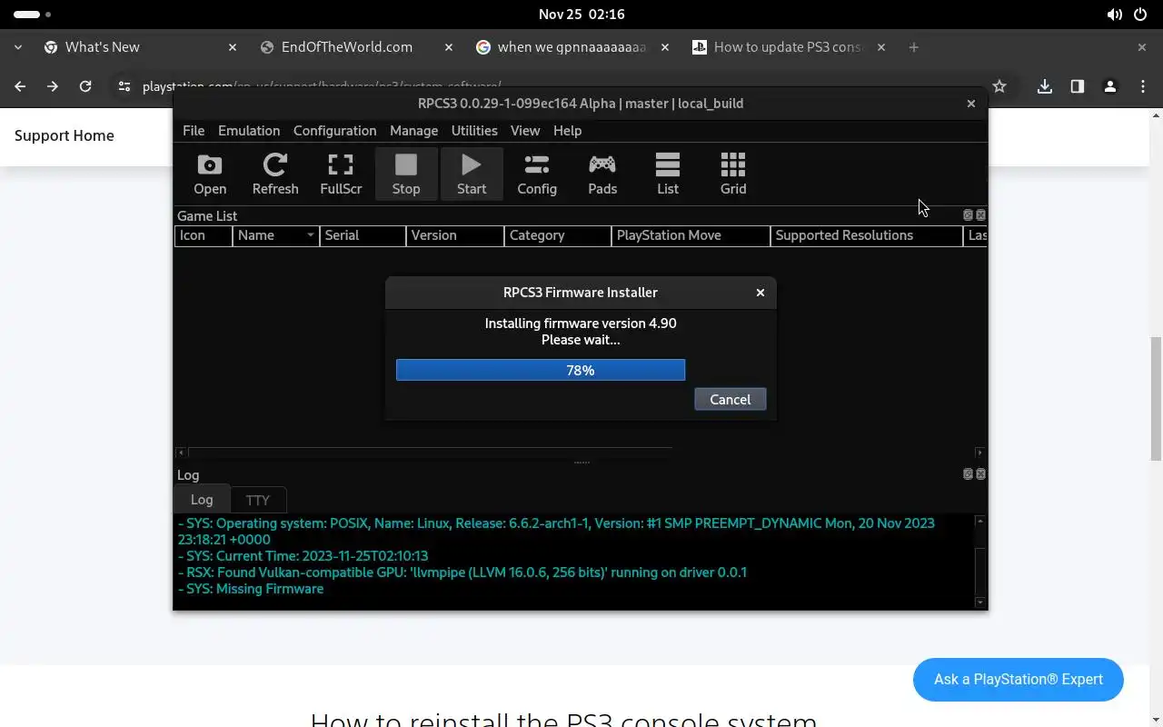1163x727 pixels.
Task: Open Chrome profile icon
Action: pos(1110,86)
